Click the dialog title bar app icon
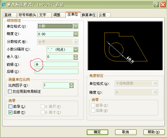This screenshot has width=167, height=138. point(4,4)
